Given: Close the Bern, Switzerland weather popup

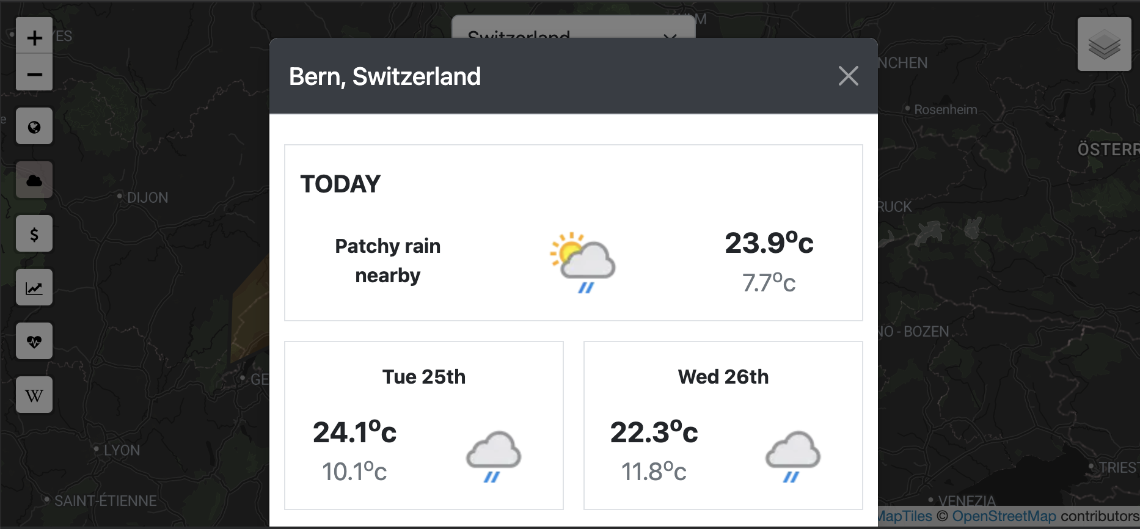Looking at the screenshot, I should tap(848, 76).
